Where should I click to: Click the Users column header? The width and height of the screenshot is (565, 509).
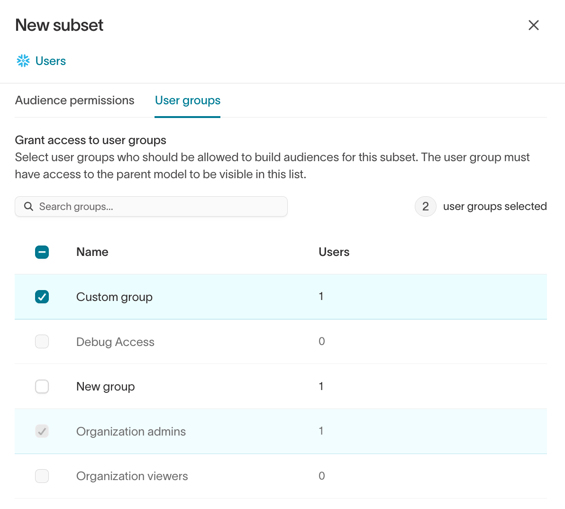(x=334, y=252)
